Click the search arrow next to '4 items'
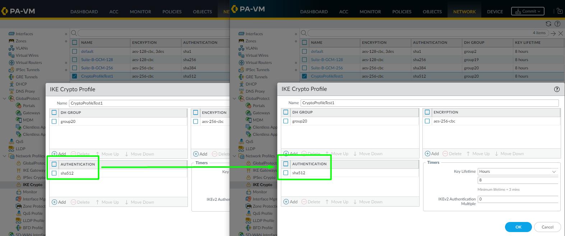Viewport: 565px width, 236px height. point(553,33)
